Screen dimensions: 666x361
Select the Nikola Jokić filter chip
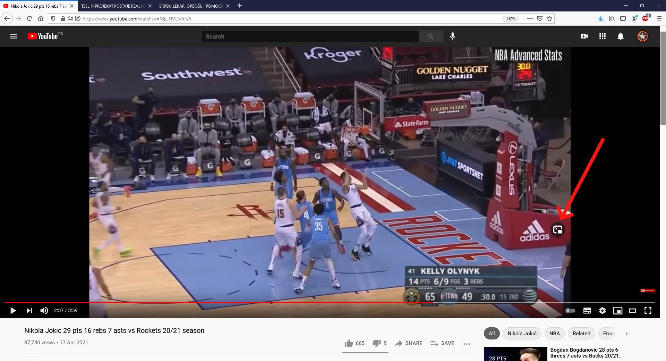pos(522,333)
